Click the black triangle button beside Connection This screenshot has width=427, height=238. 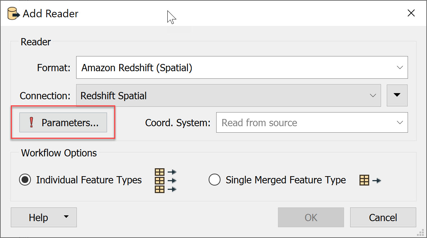[397, 95]
